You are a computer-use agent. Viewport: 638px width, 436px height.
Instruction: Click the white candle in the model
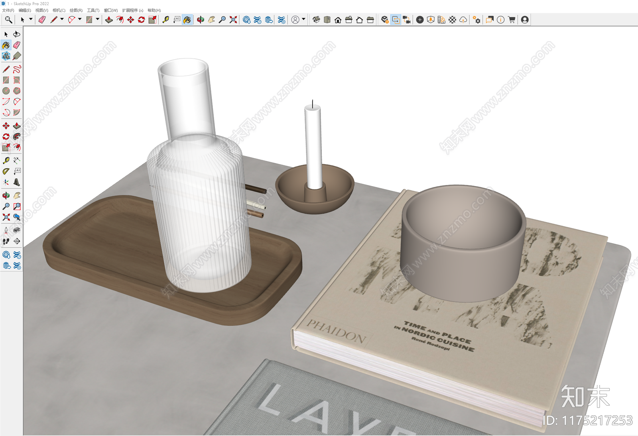[313, 147]
